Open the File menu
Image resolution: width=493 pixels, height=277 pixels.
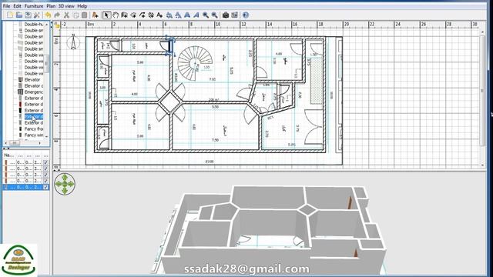click(6, 6)
